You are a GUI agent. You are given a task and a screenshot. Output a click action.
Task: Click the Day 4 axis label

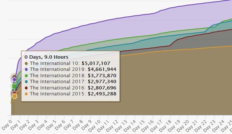click(42, 125)
